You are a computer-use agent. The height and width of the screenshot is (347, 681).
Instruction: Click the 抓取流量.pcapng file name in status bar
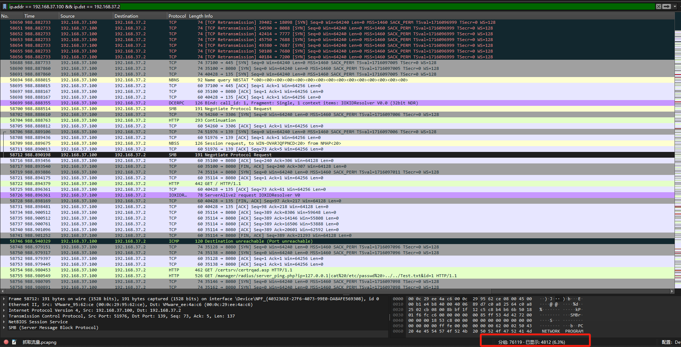40,342
